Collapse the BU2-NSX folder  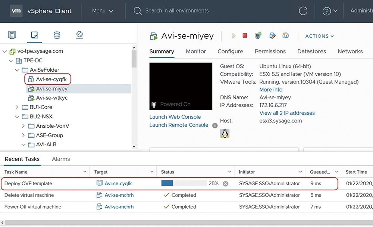17,117
